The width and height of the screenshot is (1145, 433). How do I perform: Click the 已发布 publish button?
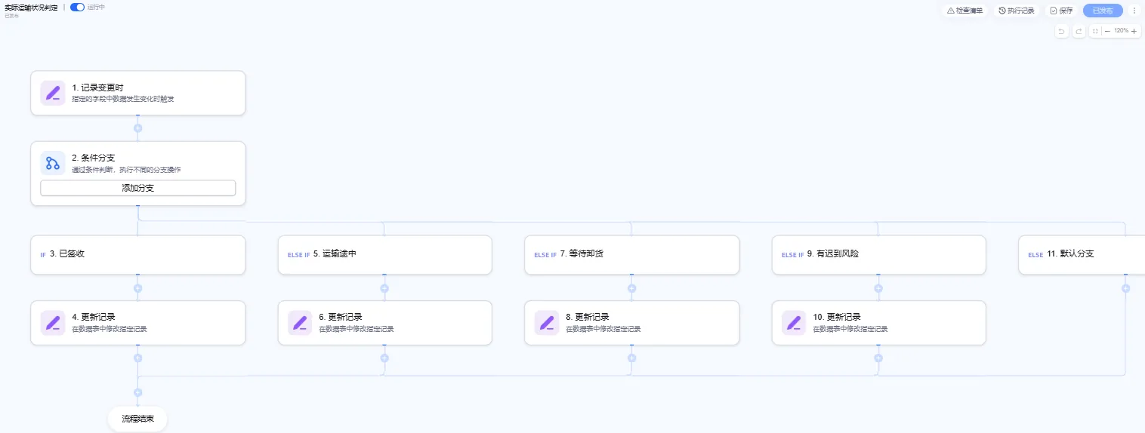coord(1103,11)
